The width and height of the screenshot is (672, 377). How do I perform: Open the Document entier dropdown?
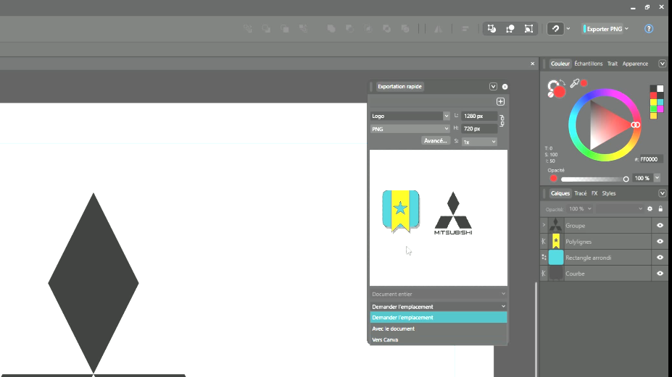(438, 294)
